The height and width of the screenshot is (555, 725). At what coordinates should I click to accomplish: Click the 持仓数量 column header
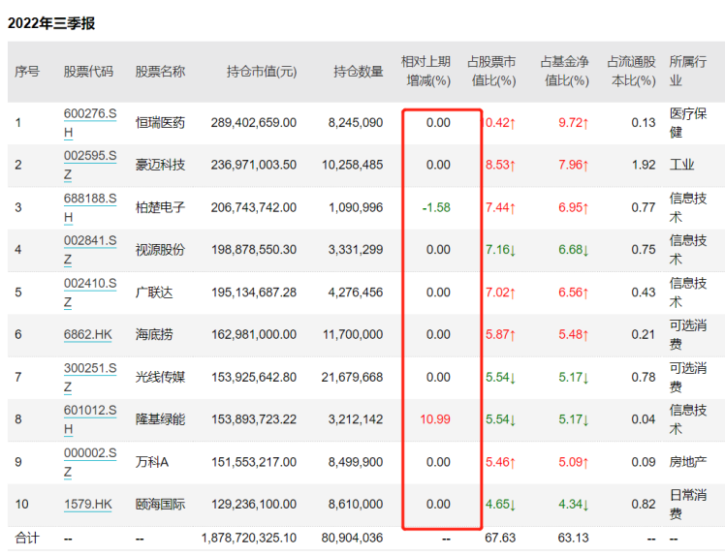pyautogui.click(x=359, y=72)
